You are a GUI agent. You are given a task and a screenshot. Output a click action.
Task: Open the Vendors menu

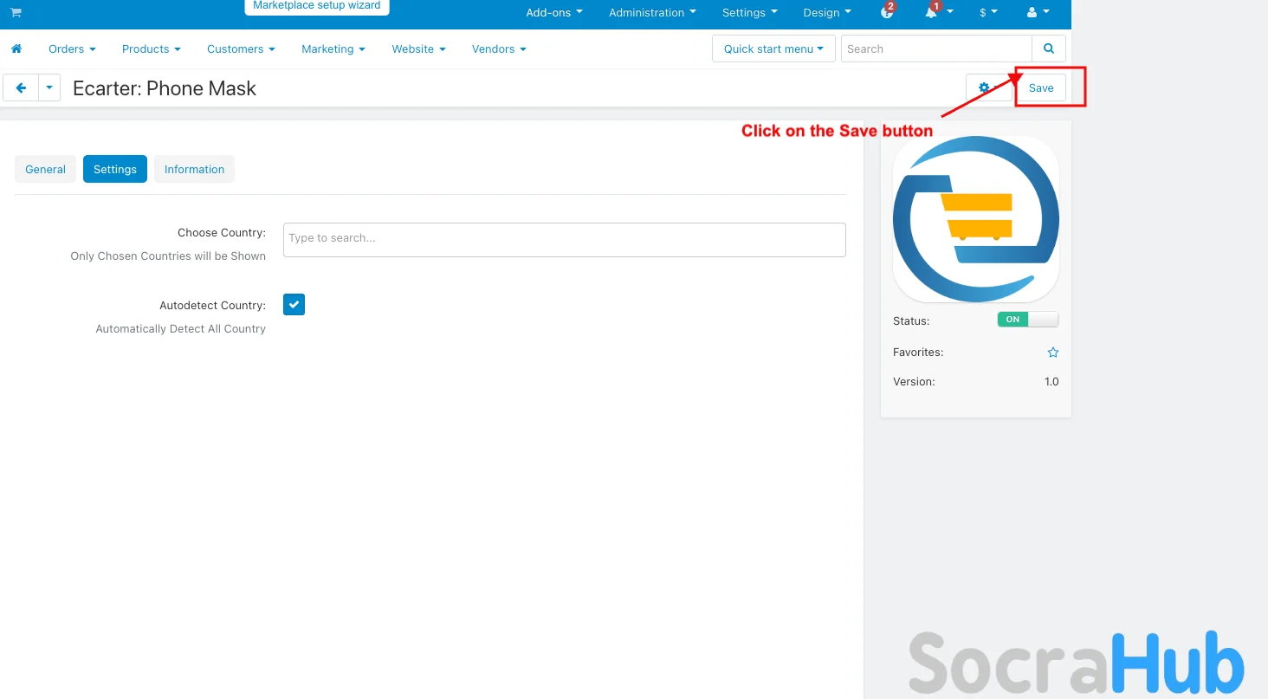coord(499,49)
